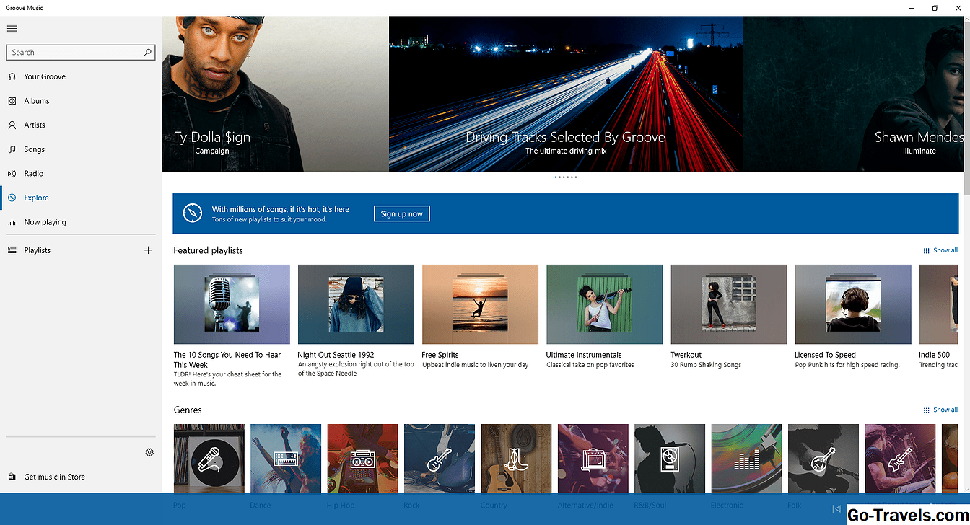
Task: Click the search magnifier icon
Action: coord(147,53)
